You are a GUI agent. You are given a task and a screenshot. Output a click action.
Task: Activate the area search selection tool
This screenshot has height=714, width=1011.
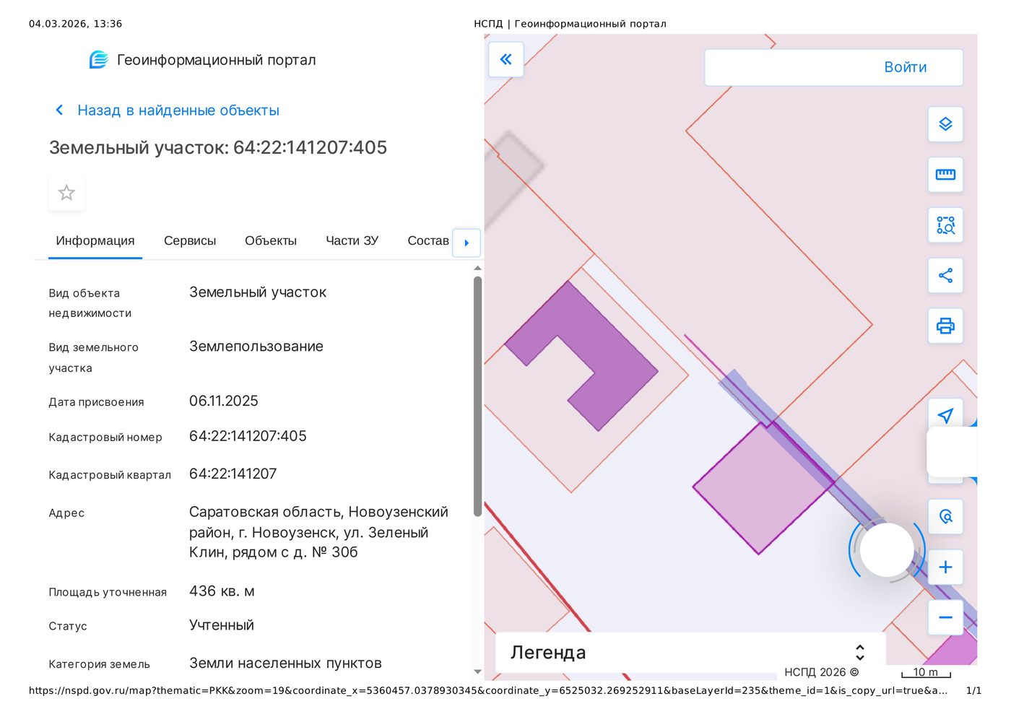pos(945,225)
